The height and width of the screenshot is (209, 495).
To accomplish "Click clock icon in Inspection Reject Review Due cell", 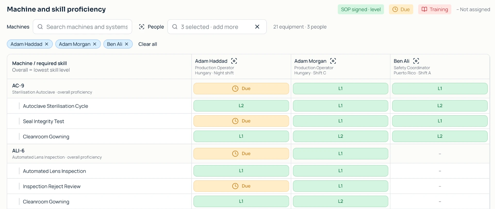I will pos(235,186).
